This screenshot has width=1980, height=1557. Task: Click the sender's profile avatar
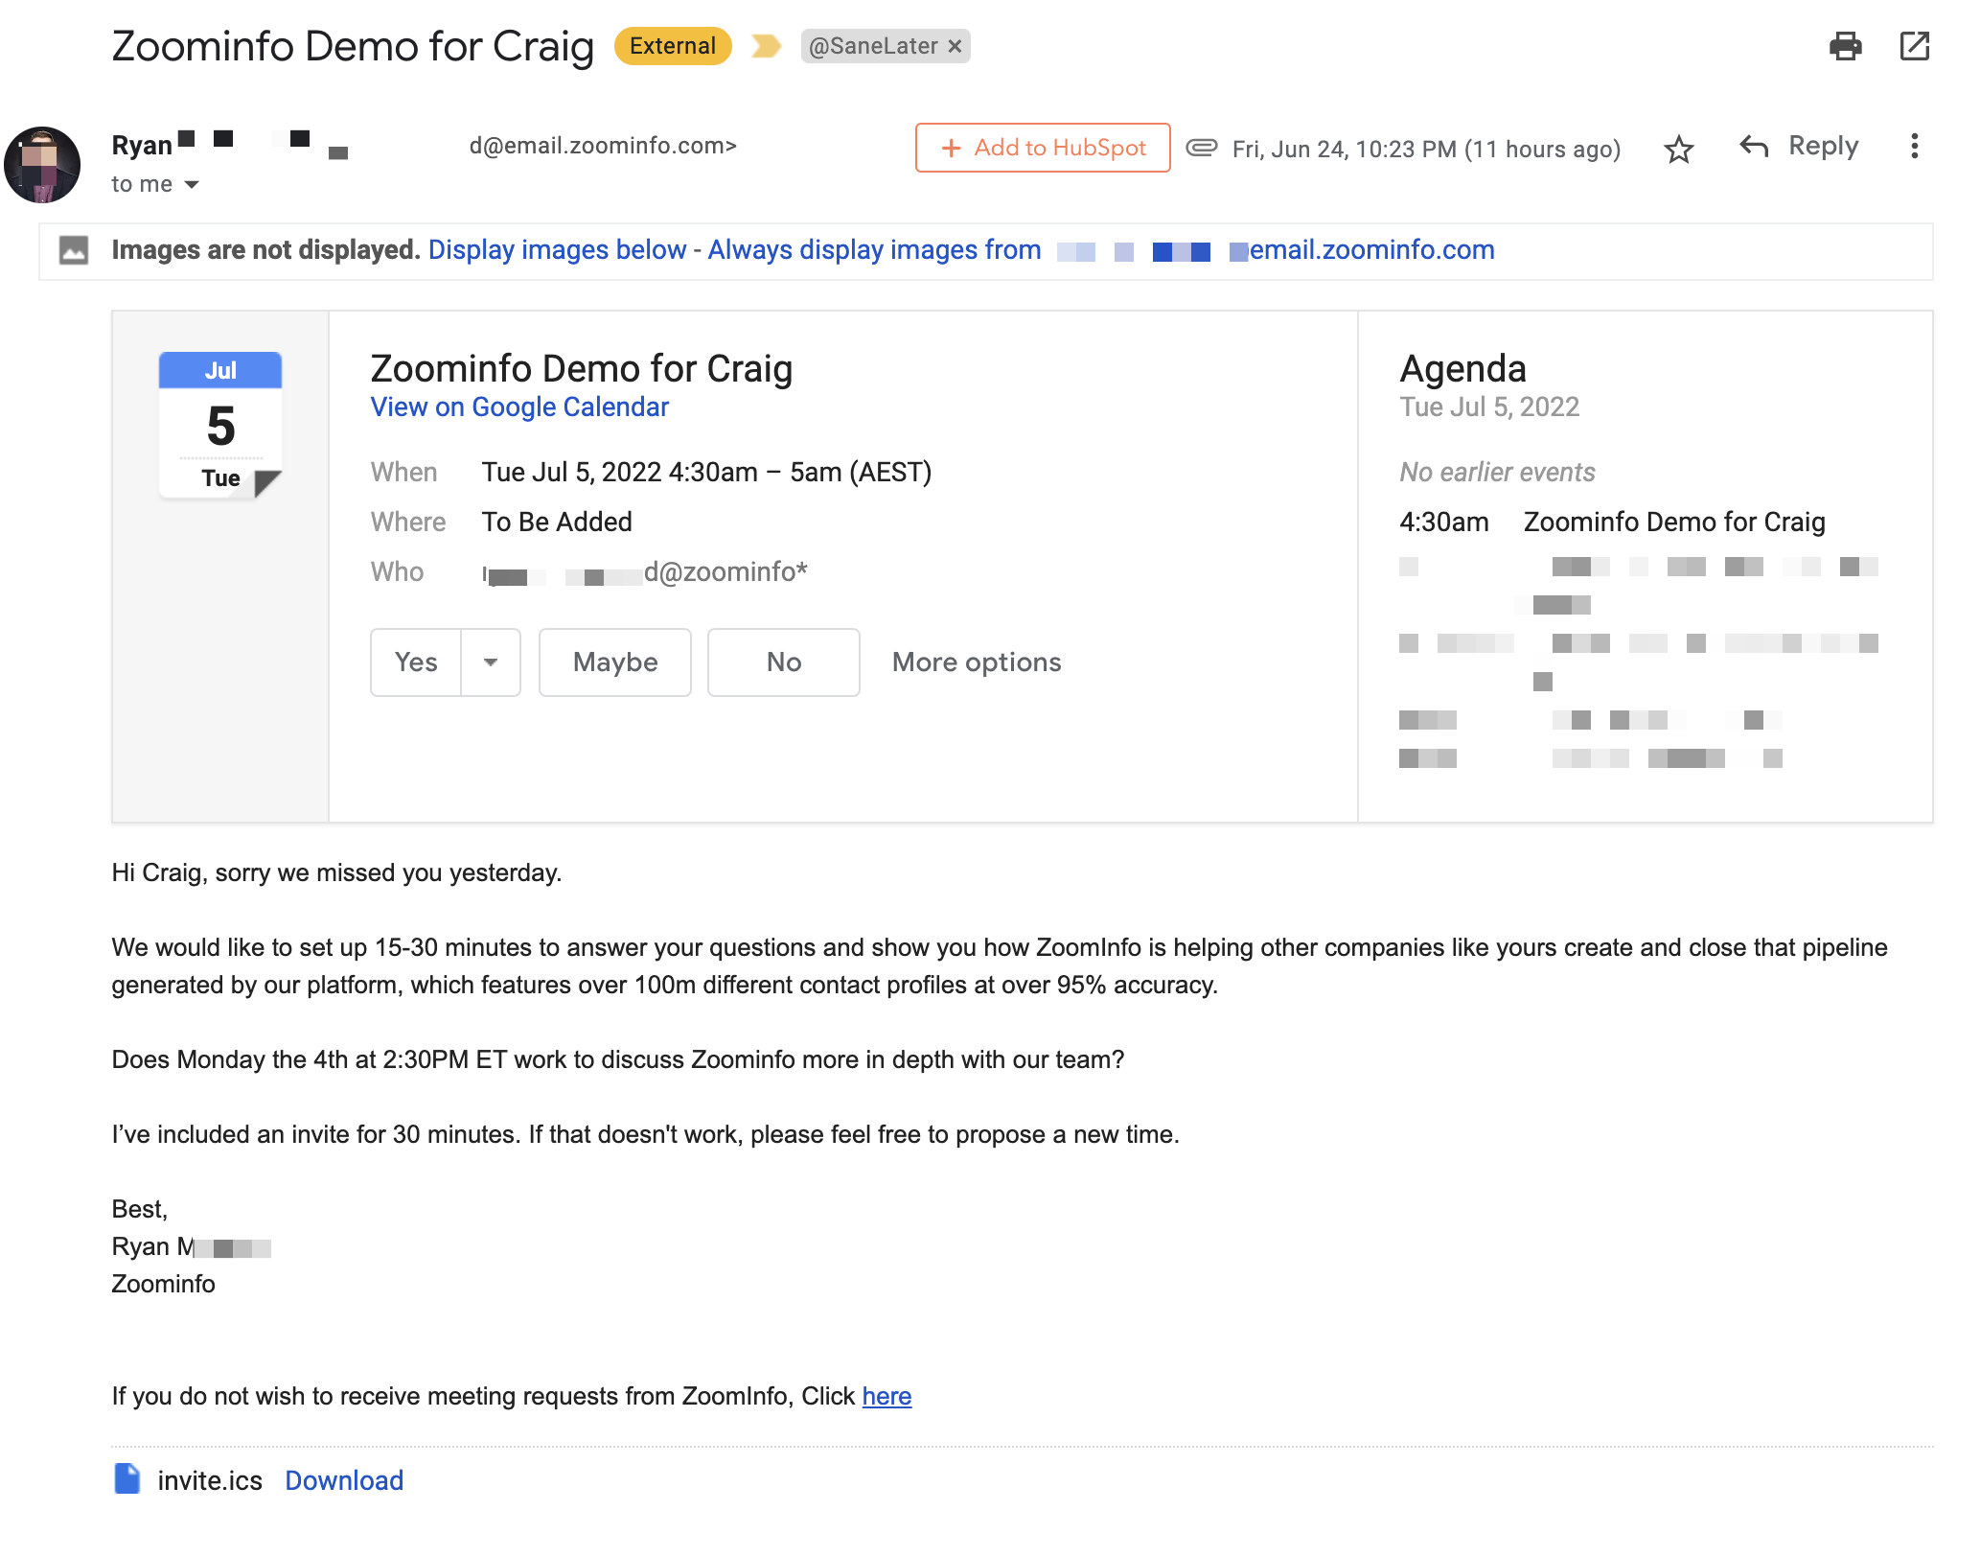(42, 165)
